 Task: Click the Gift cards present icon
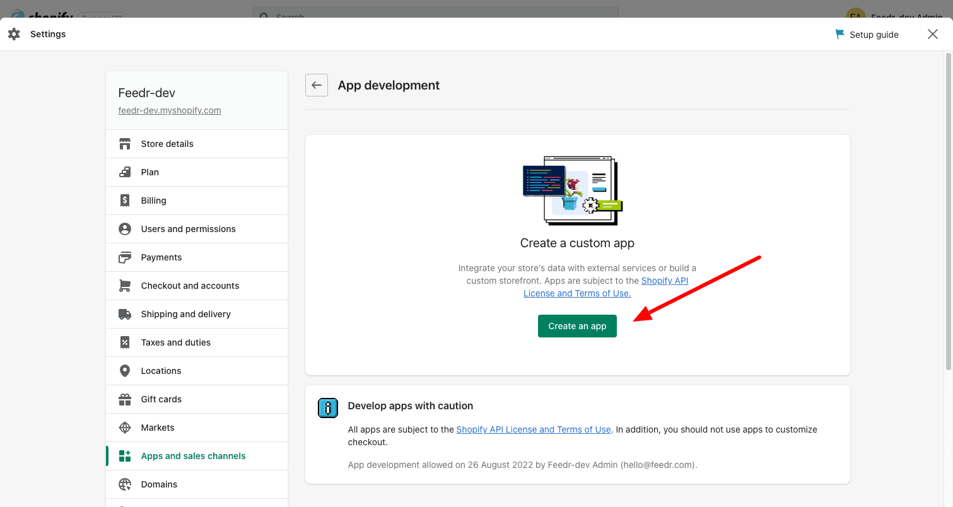tap(125, 399)
